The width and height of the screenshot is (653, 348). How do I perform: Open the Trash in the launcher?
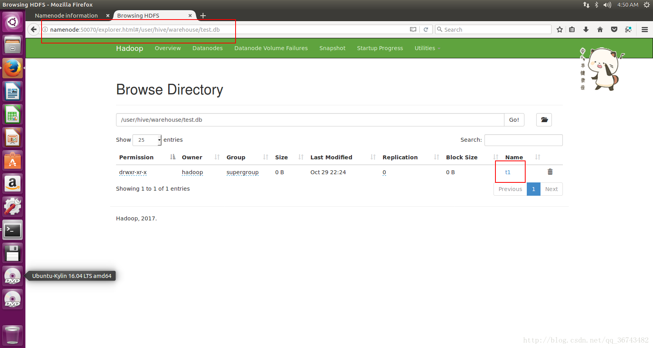pos(13,335)
